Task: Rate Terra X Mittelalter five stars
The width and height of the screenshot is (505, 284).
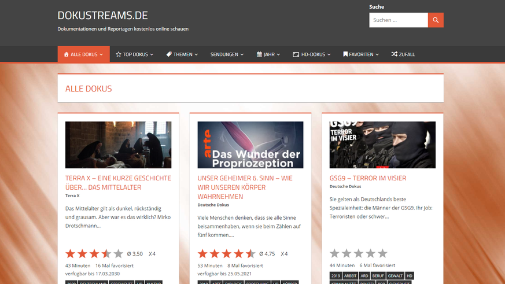Action: (x=118, y=254)
